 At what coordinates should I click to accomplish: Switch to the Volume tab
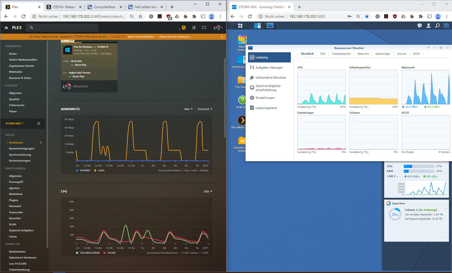coord(402,54)
